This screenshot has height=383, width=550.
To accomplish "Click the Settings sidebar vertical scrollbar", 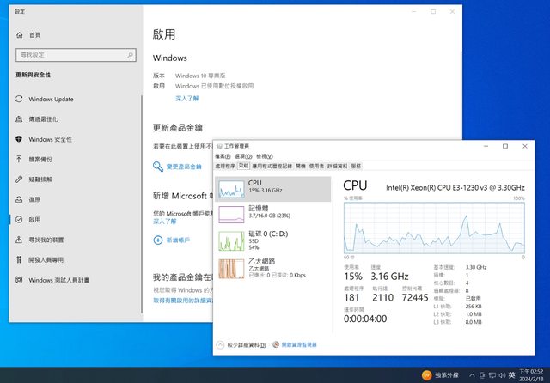I will (x=142, y=204).
